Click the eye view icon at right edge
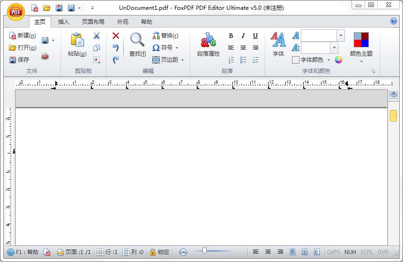This screenshot has height=262, width=403. point(394,95)
